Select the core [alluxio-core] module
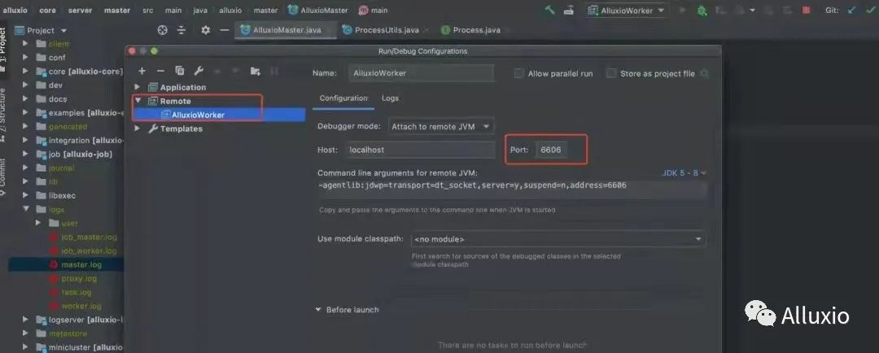 tap(85, 71)
